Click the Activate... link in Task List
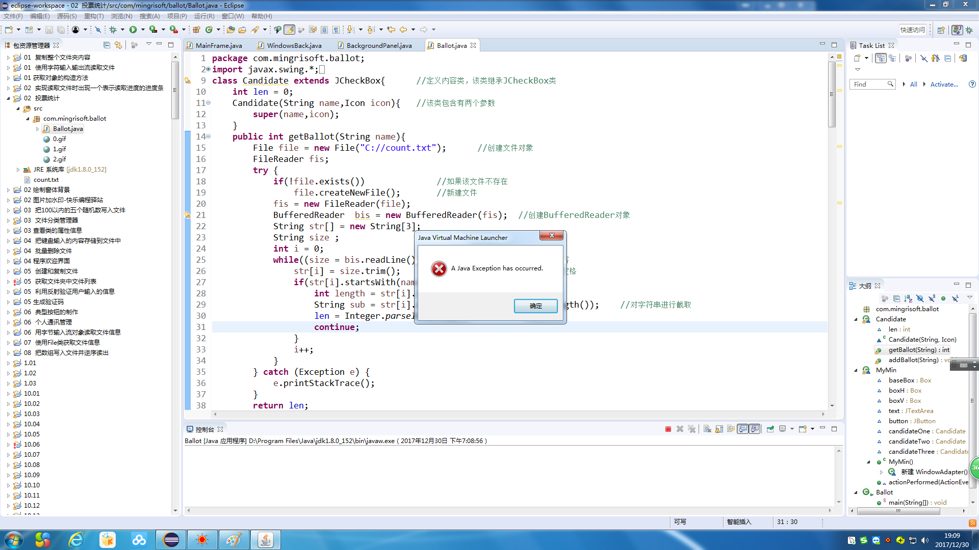Screen dimensions: 979x550 click(944, 84)
